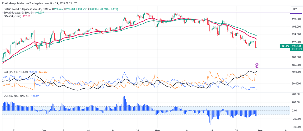Click the 198.000 price scale label
This screenshot has height=131, width=303.
296,19
